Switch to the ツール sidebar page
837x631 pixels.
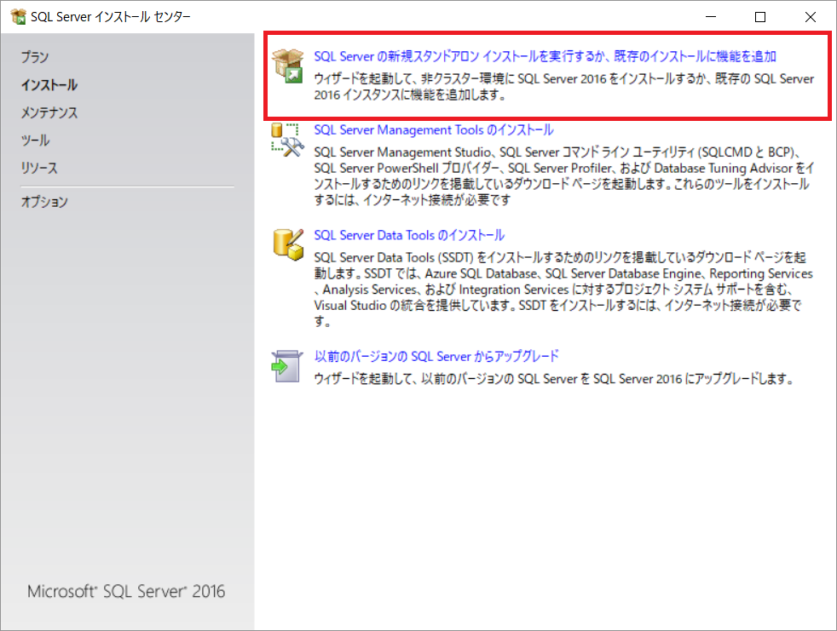pos(35,141)
